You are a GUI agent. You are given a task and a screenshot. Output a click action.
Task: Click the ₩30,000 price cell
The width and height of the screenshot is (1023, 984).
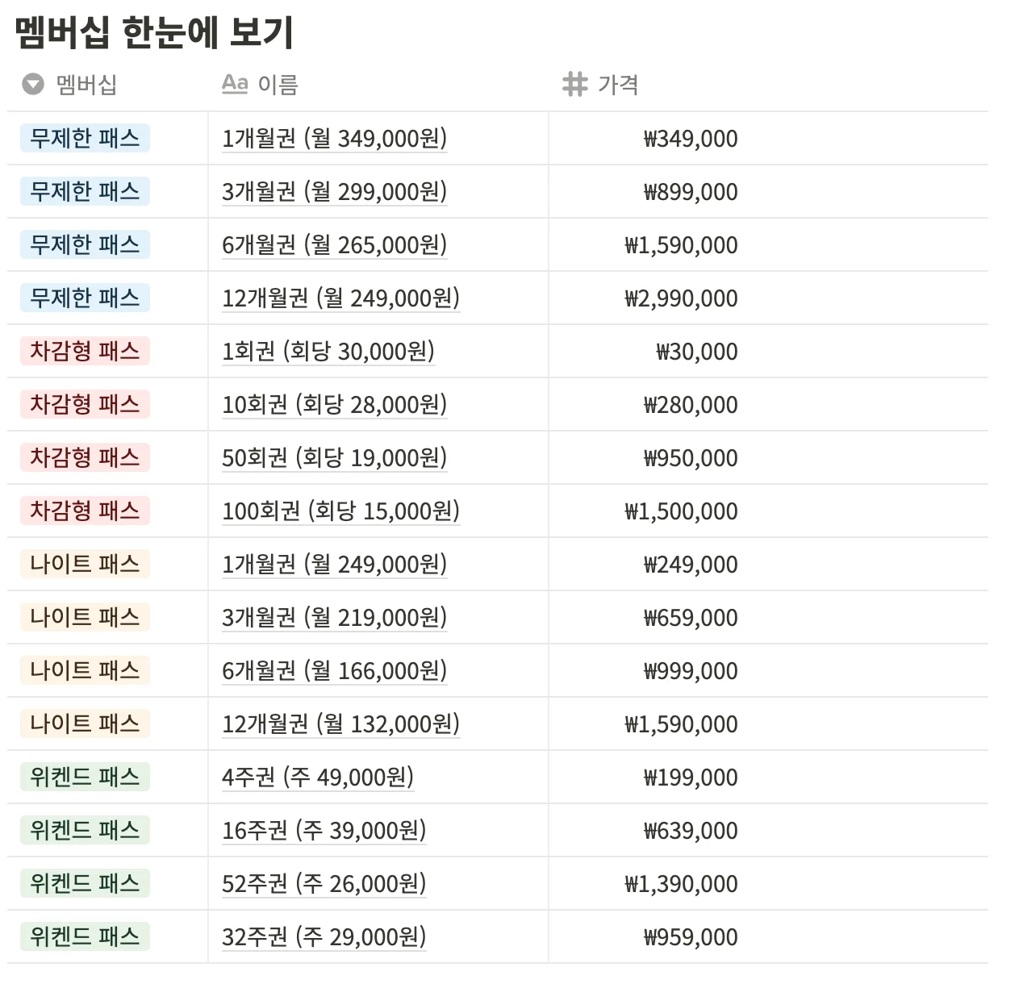point(695,351)
